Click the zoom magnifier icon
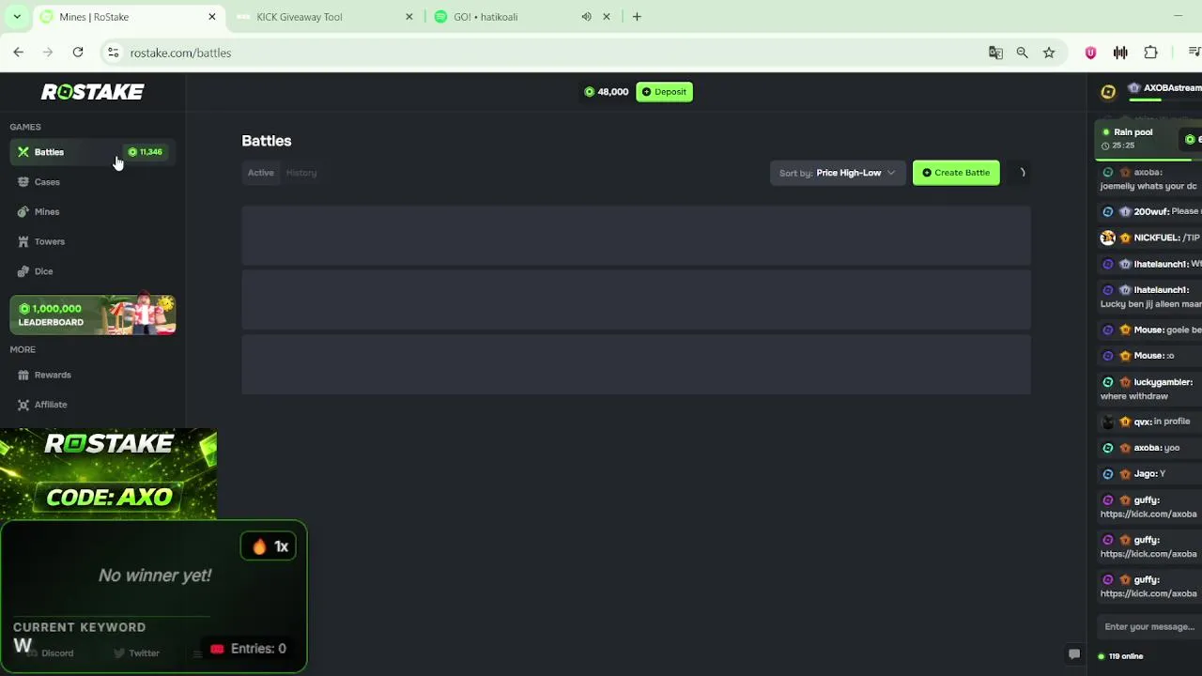This screenshot has width=1202, height=676. 1022,53
